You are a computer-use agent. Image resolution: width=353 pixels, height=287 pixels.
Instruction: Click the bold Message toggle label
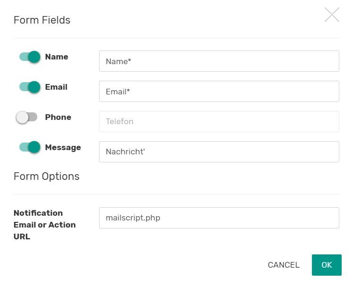click(x=63, y=147)
